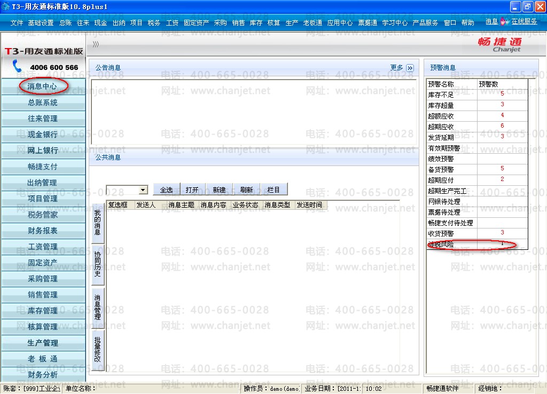
Task: Click the 新建 message button
Action: pyautogui.click(x=219, y=190)
